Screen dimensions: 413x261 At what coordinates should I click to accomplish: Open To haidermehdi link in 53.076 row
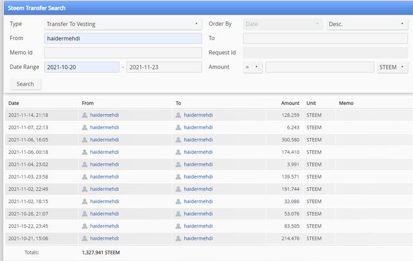[198, 214]
